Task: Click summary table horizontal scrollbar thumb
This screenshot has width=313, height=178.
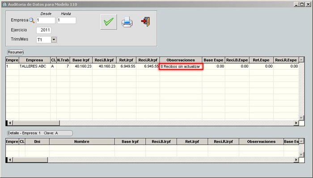Action: pyautogui.click(x=36, y=123)
